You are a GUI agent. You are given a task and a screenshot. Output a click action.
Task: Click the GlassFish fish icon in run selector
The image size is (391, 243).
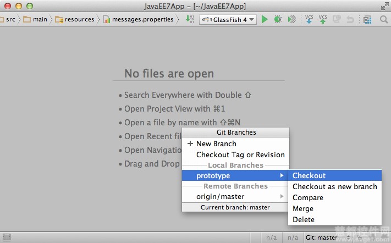207,19
